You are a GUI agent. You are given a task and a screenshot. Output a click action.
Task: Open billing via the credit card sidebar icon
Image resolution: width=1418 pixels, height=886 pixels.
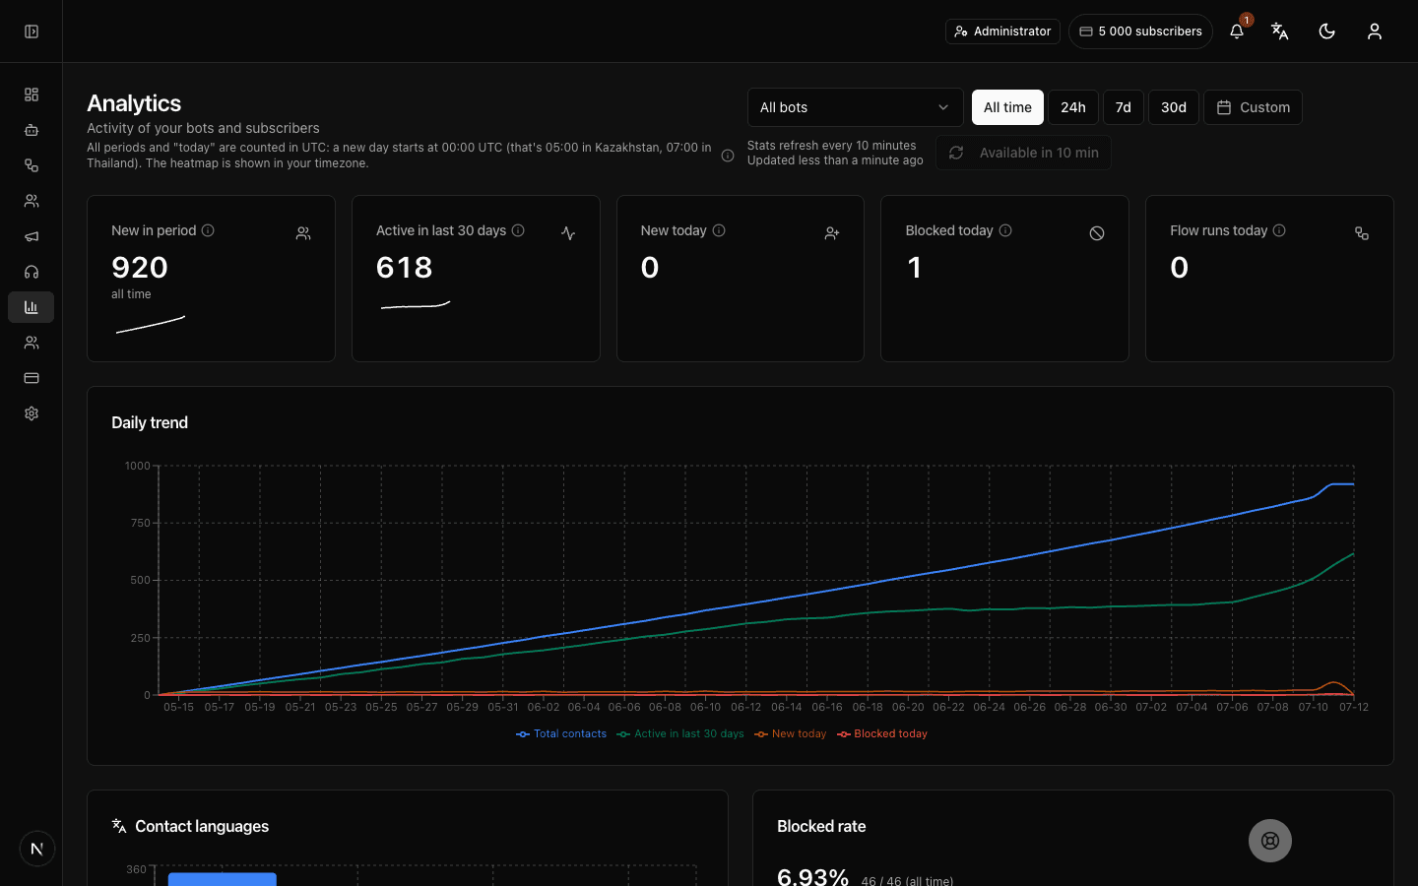[x=32, y=378]
